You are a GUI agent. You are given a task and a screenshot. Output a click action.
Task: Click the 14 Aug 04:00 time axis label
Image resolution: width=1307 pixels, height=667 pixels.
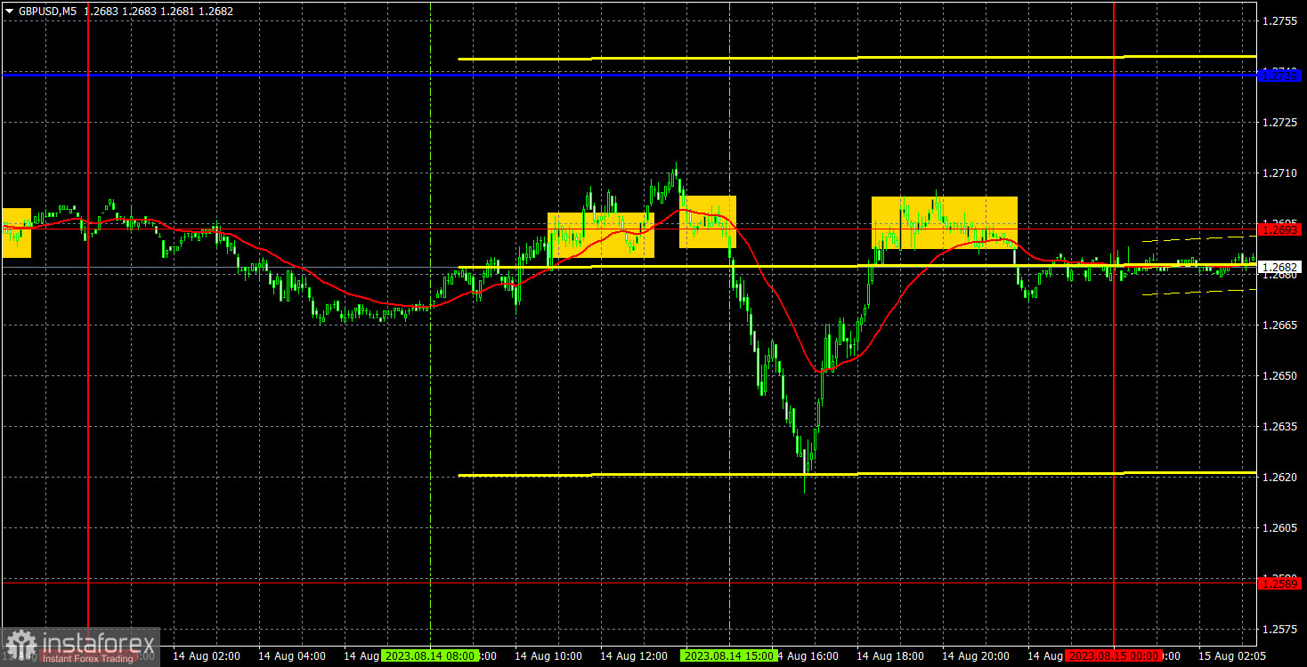pyautogui.click(x=292, y=655)
